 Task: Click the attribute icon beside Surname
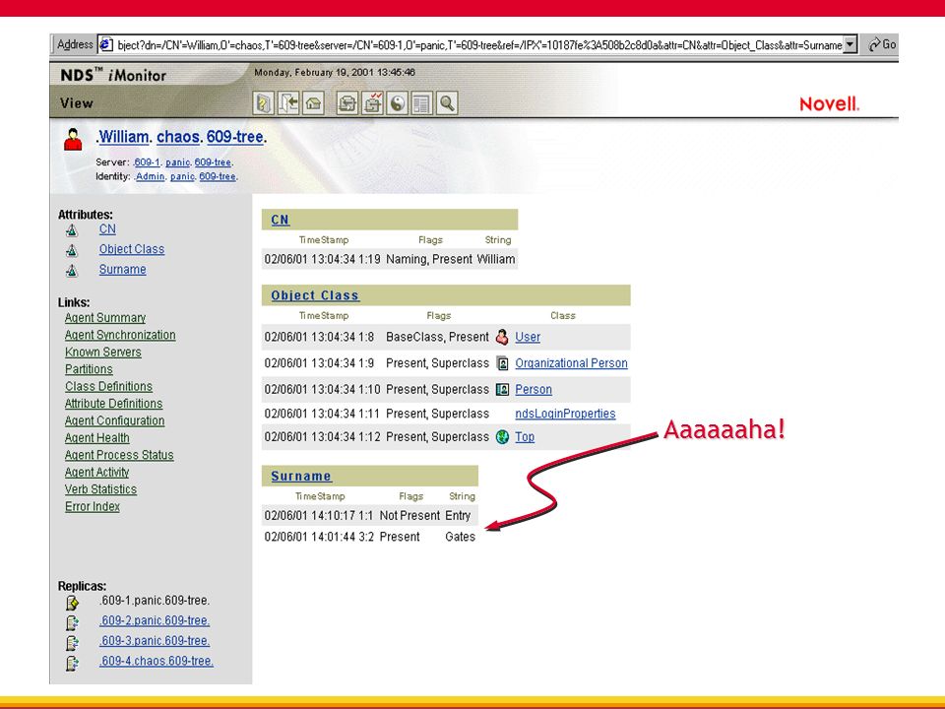pos(72,271)
